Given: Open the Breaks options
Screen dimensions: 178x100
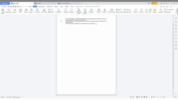Looking at the screenshot, I should click(x=15, y=11).
